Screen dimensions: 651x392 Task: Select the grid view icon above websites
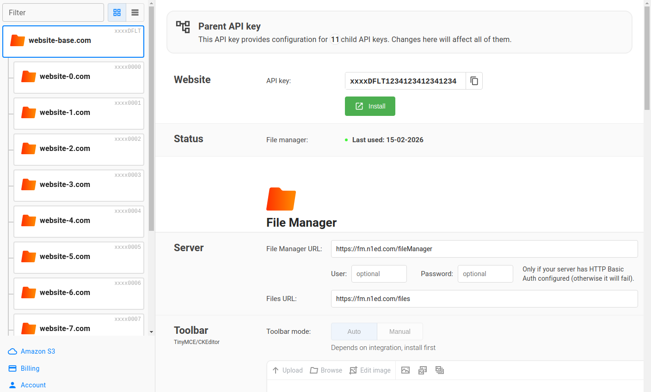coord(117,12)
